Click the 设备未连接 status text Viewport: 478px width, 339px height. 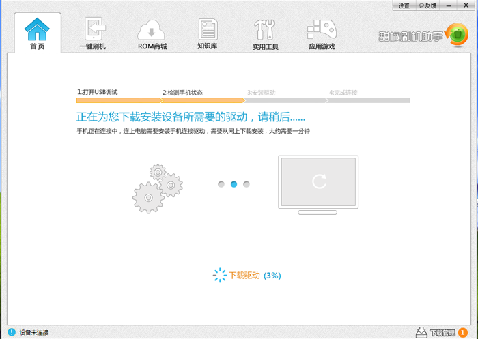coord(34,332)
